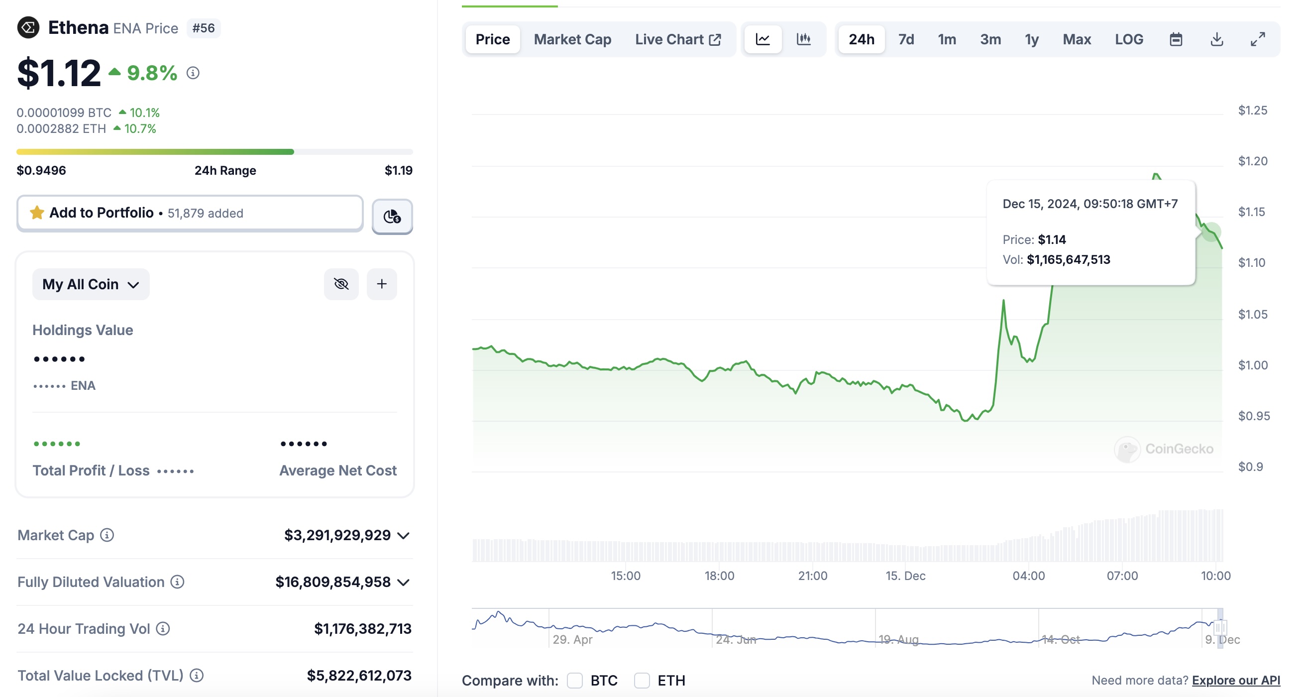Viewport: 1307px width, 697px height.
Task: Open 24 Hour Trading Vol info icon
Action: (x=163, y=629)
